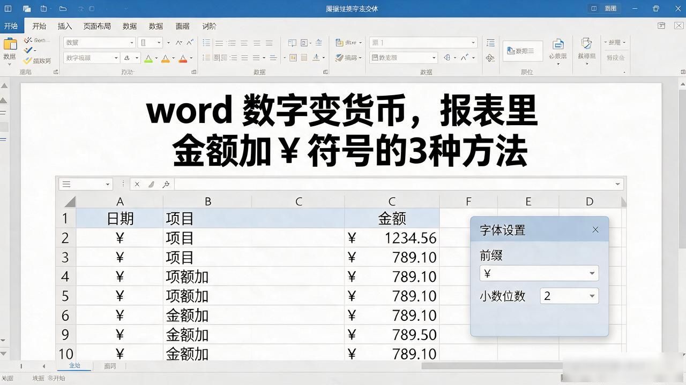Select row header 5
Screen dimensions: 686x385
[65, 296]
